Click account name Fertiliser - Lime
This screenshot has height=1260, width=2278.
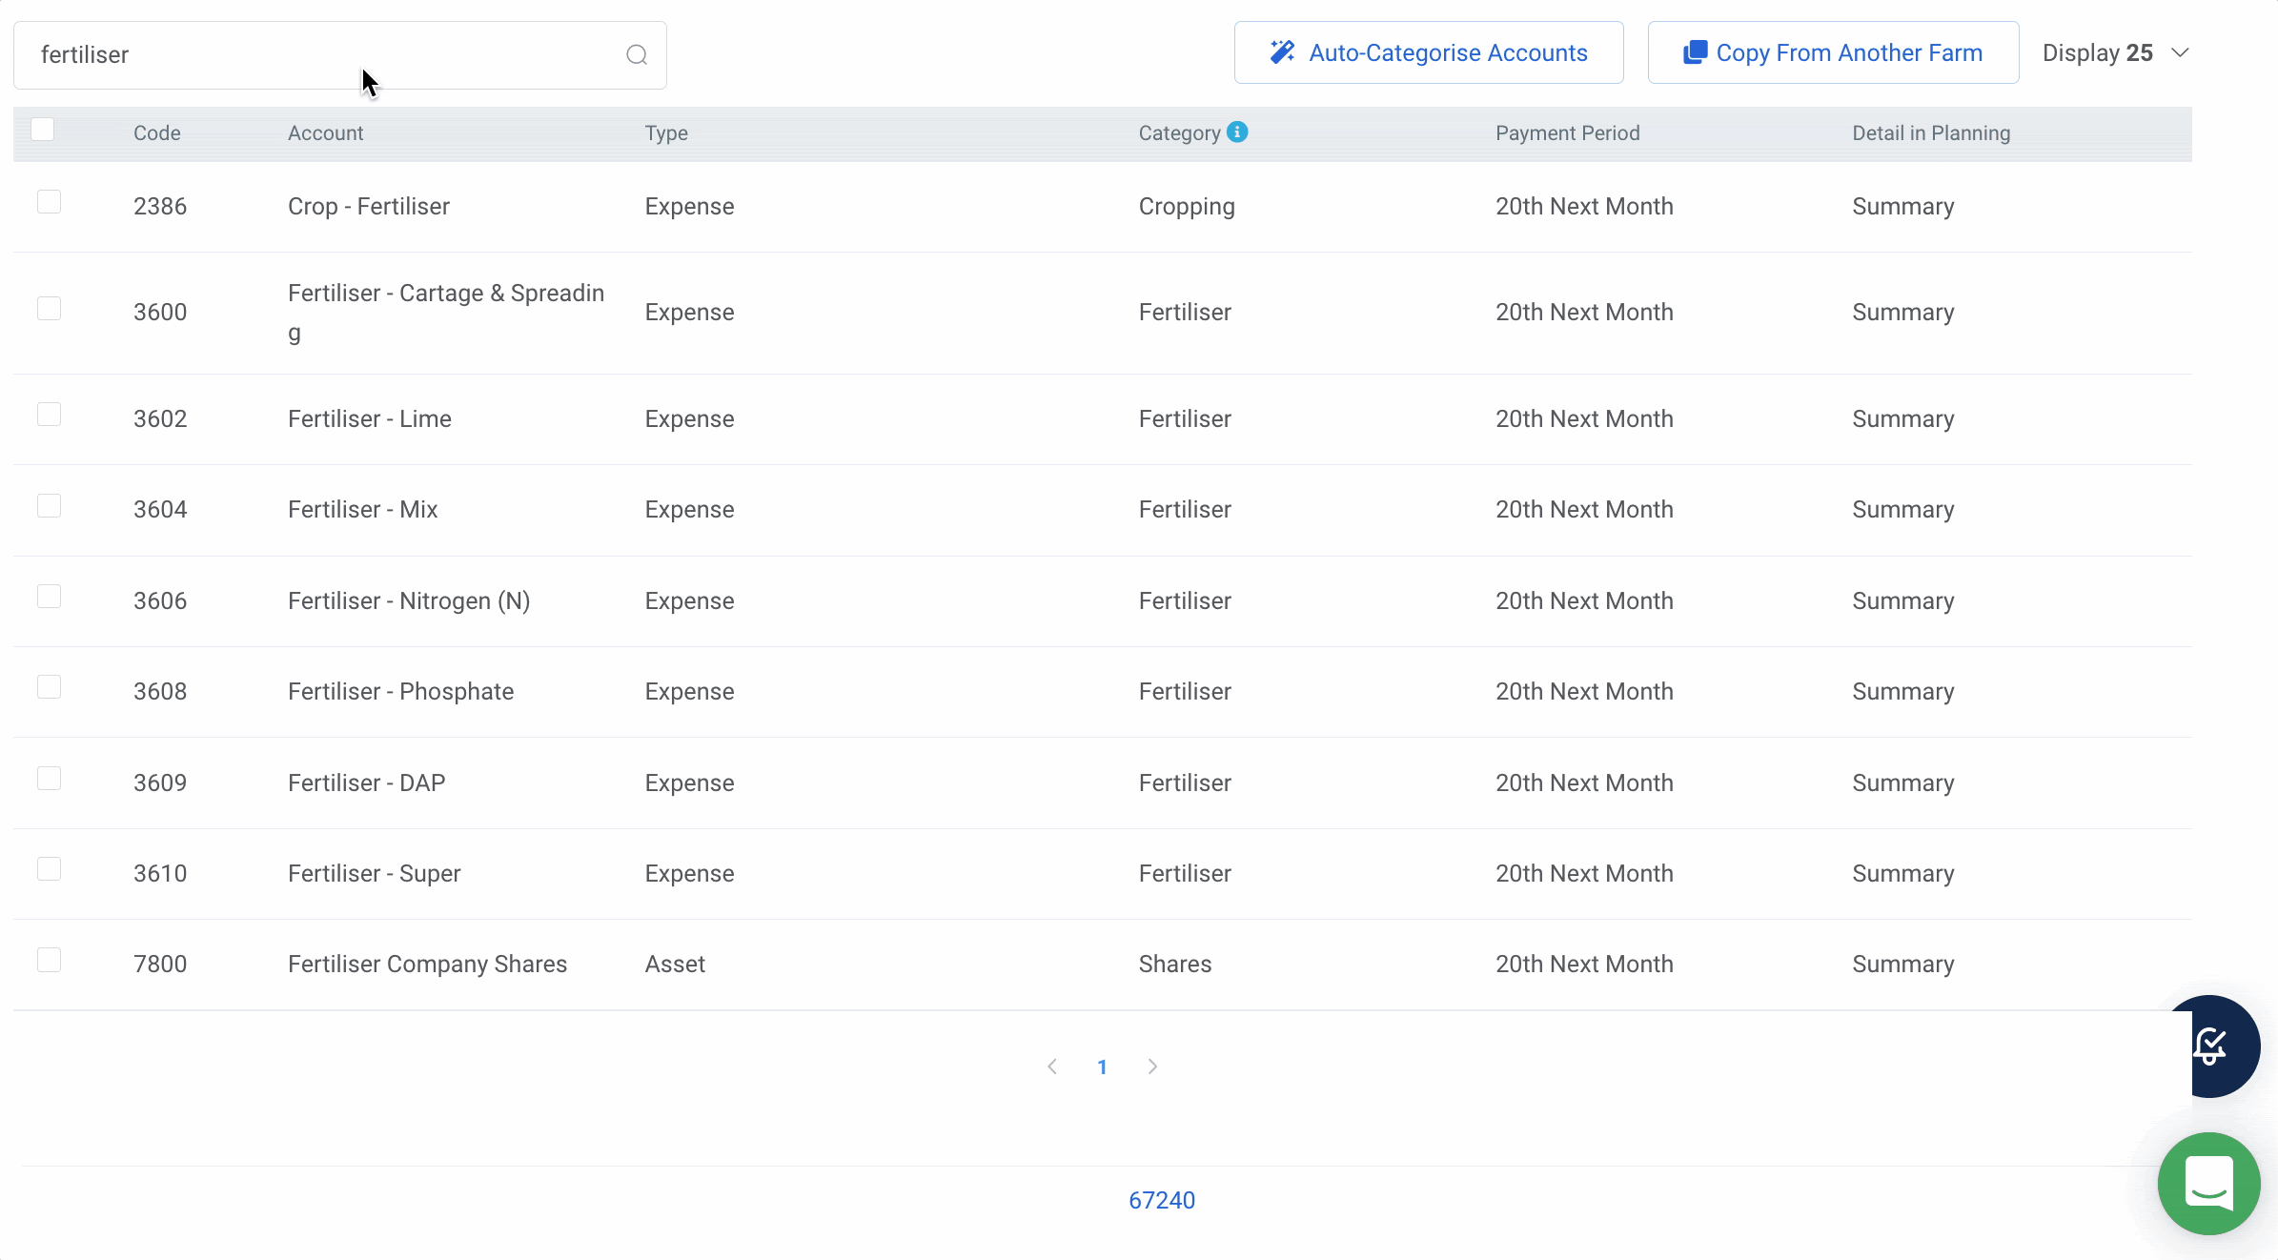click(370, 419)
